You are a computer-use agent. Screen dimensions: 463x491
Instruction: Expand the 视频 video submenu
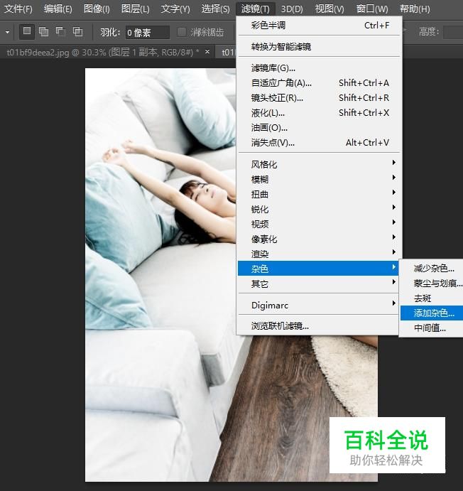click(x=320, y=225)
